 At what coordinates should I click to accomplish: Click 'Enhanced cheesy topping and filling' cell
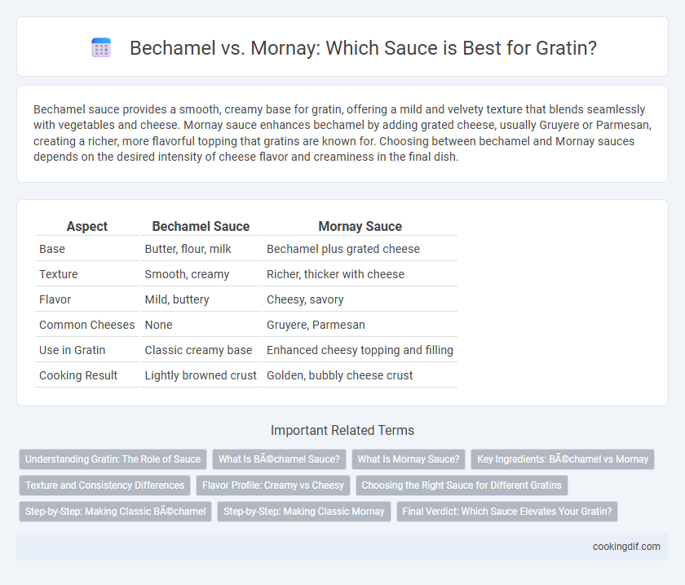tap(360, 350)
